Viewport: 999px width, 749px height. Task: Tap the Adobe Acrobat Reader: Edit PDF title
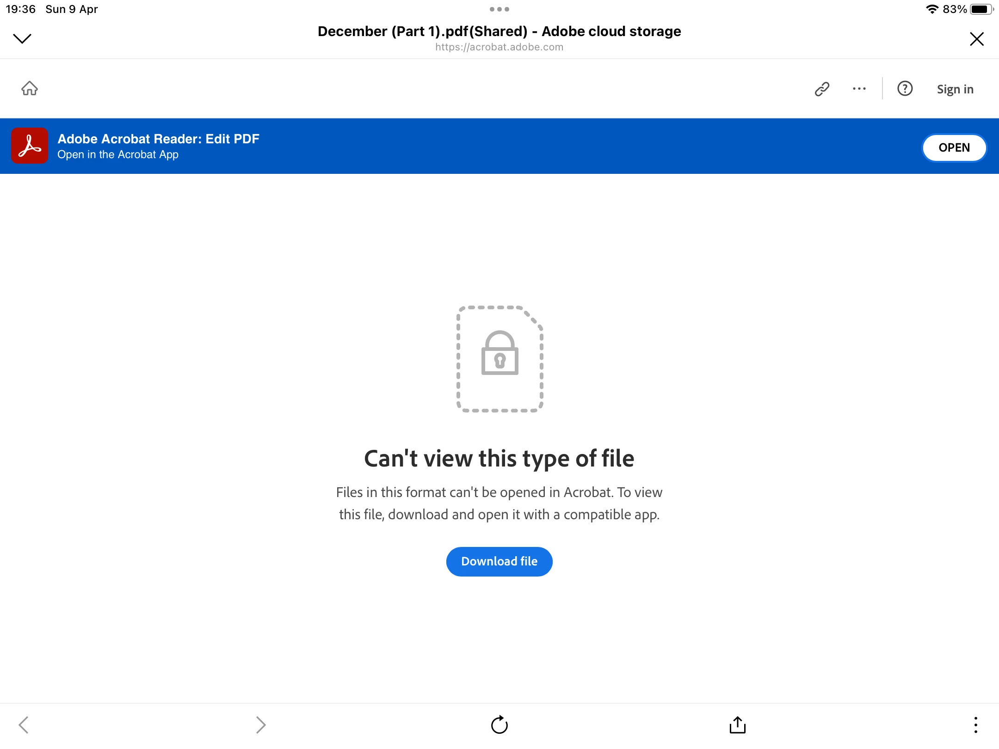(x=158, y=139)
